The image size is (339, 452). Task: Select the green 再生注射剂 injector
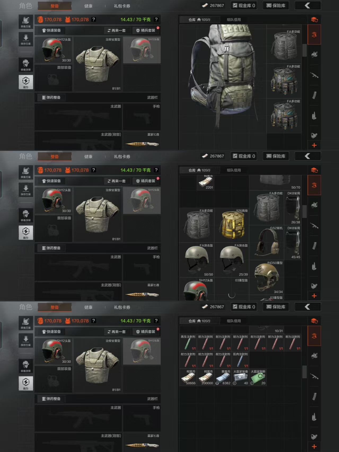[188, 343]
